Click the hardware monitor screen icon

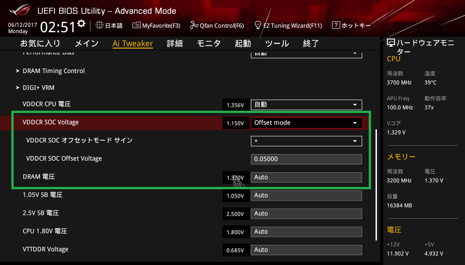tap(391, 43)
